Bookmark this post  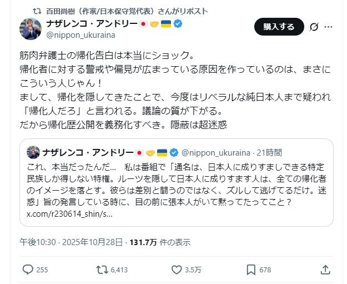click(x=250, y=270)
